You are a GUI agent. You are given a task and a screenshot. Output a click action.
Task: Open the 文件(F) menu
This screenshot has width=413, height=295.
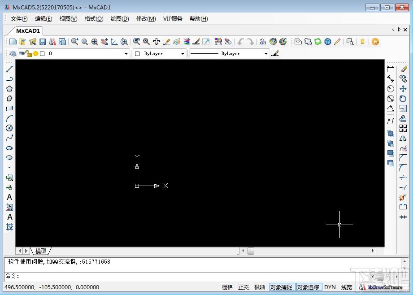pyautogui.click(x=19, y=19)
